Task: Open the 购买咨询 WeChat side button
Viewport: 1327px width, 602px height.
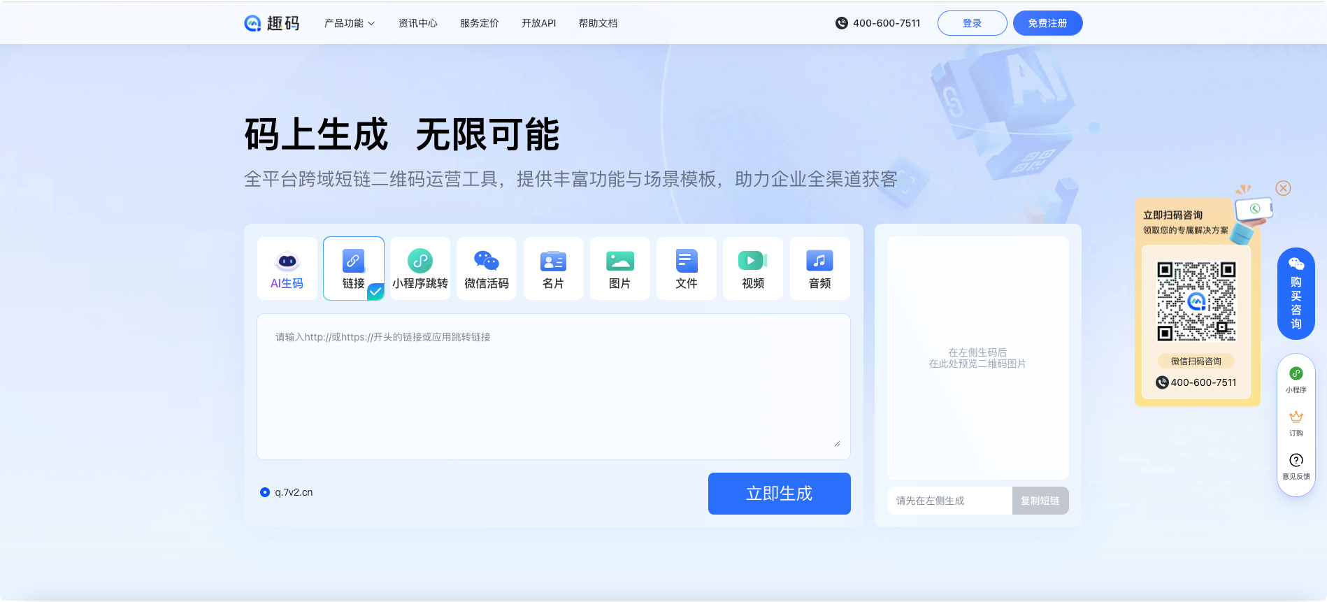Action: (1296, 294)
